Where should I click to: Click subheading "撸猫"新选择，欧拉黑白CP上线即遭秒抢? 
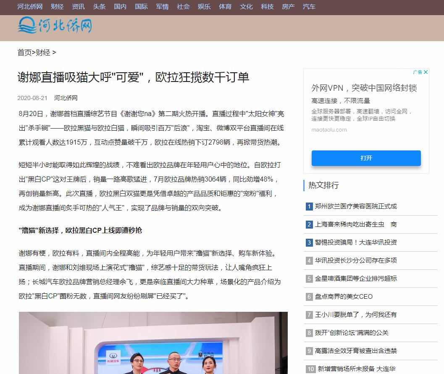[x=80, y=231]
